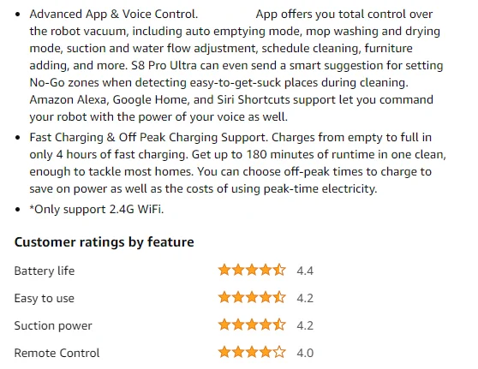
Task: Click the 4.4 rating number
Action: [x=305, y=271]
